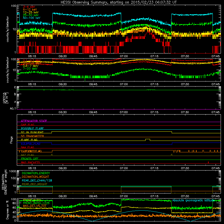Click the B class tick label on GOES plot

point(15,94)
